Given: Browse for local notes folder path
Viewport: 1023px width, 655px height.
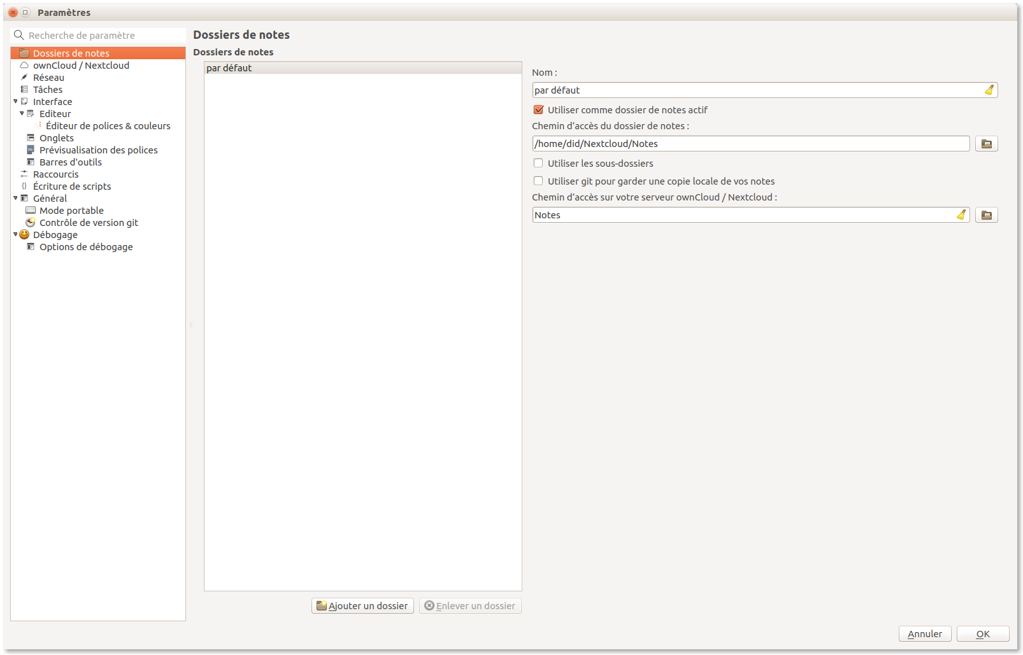Looking at the screenshot, I should click(x=986, y=144).
